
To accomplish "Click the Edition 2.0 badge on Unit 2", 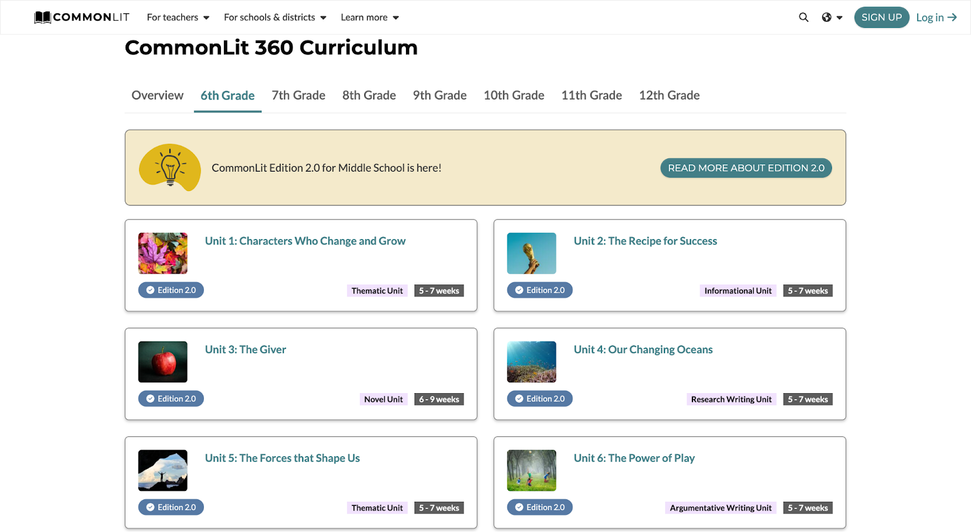I will [540, 290].
